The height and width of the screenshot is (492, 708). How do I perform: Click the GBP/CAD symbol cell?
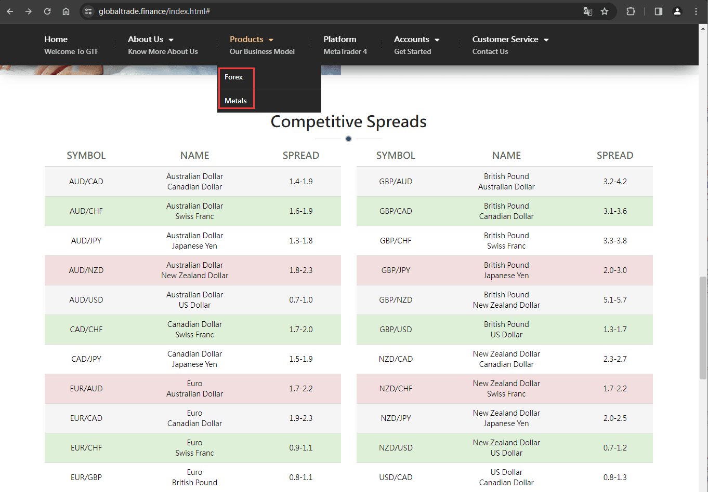[396, 211]
